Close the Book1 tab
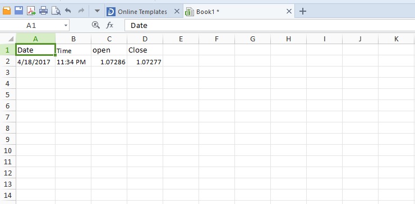The image size is (415, 204). click(x=289, y=11)
